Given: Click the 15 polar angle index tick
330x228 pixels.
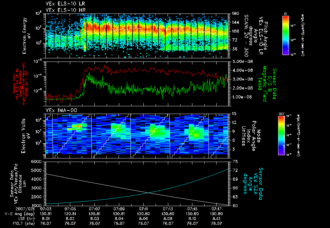Looking at the screenshot, I should (234, 114).
